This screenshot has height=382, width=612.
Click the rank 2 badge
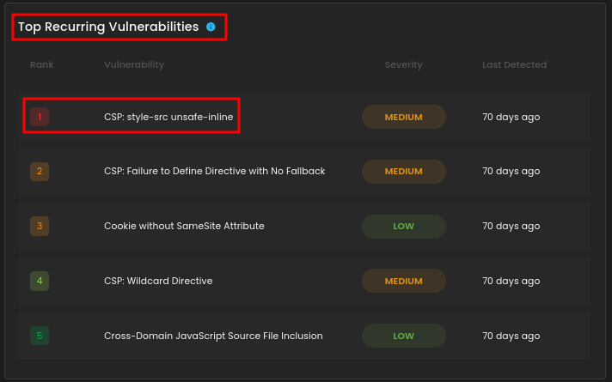click(x=40, y=172)
